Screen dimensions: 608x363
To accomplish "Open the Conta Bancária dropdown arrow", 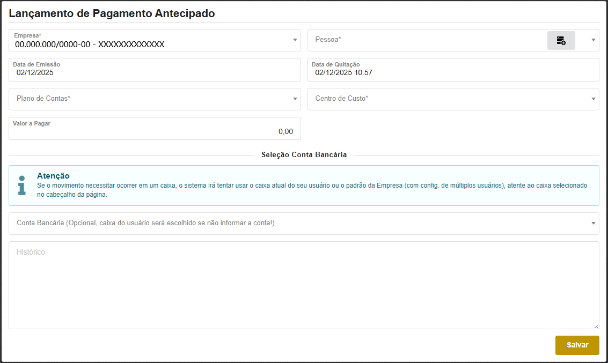I will click(593, 224).
